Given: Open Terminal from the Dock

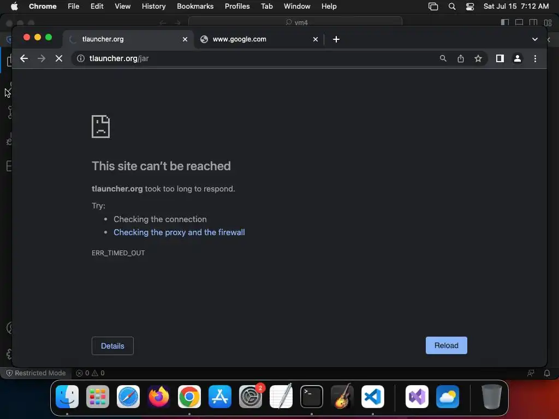Looking at the screenshot, I should [312, 397].
